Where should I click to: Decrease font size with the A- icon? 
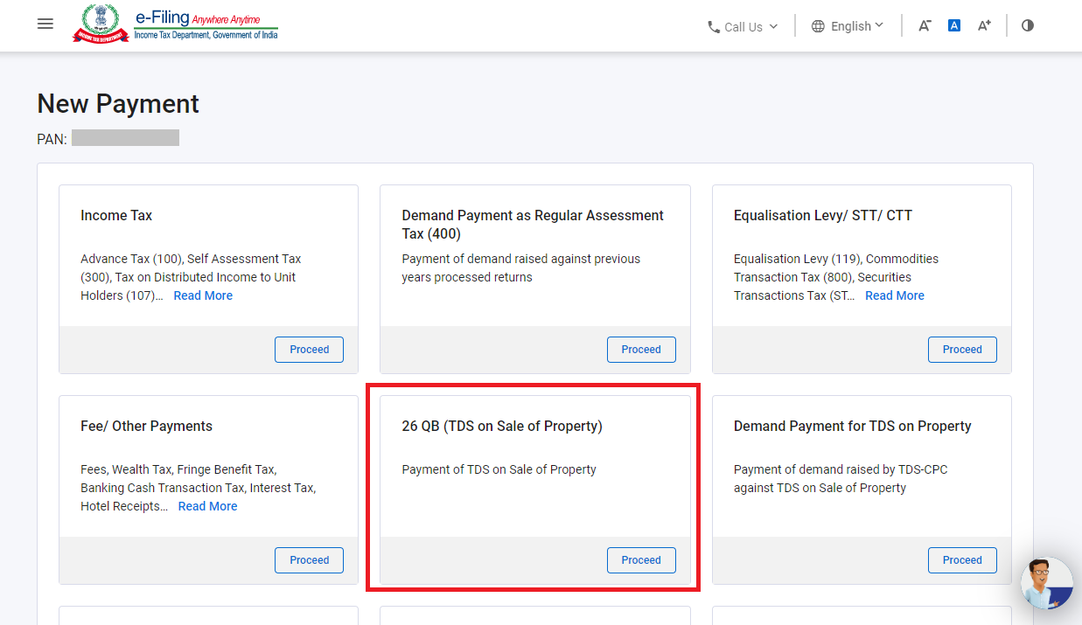point(925,25)
